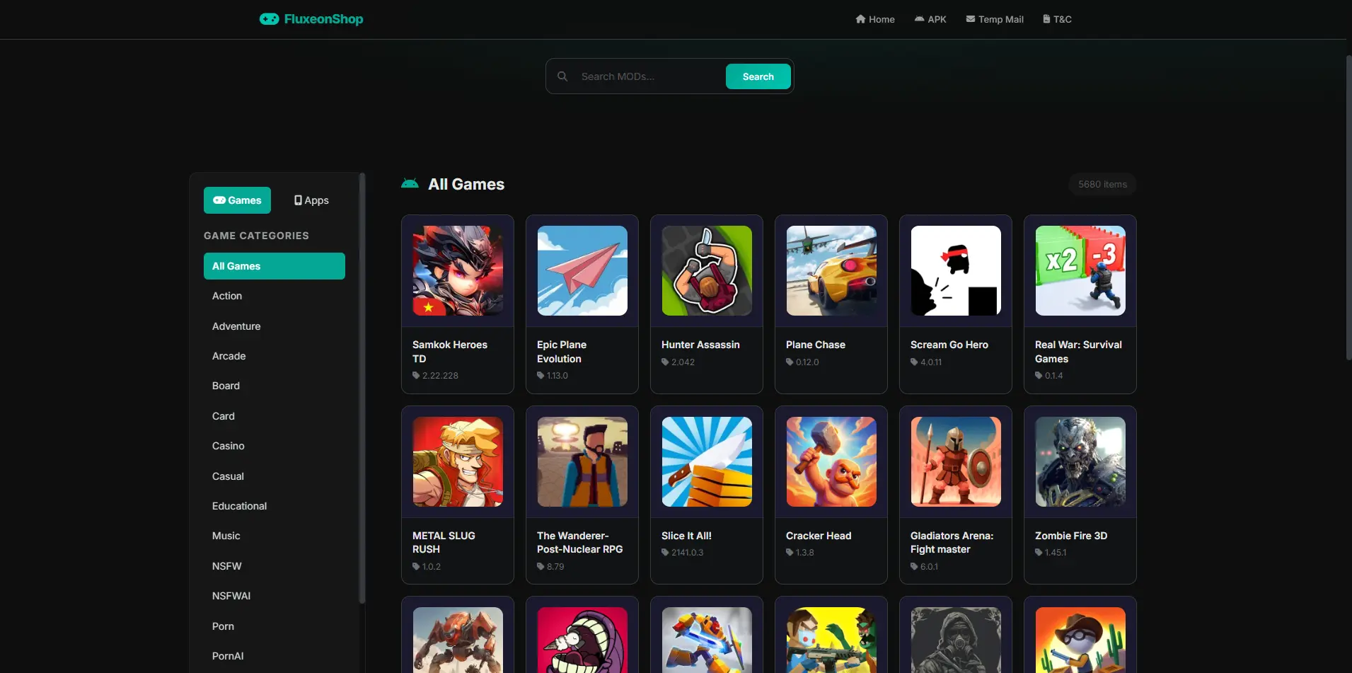Click the cowboy with cactus game thumbnail

[1080, 640]
